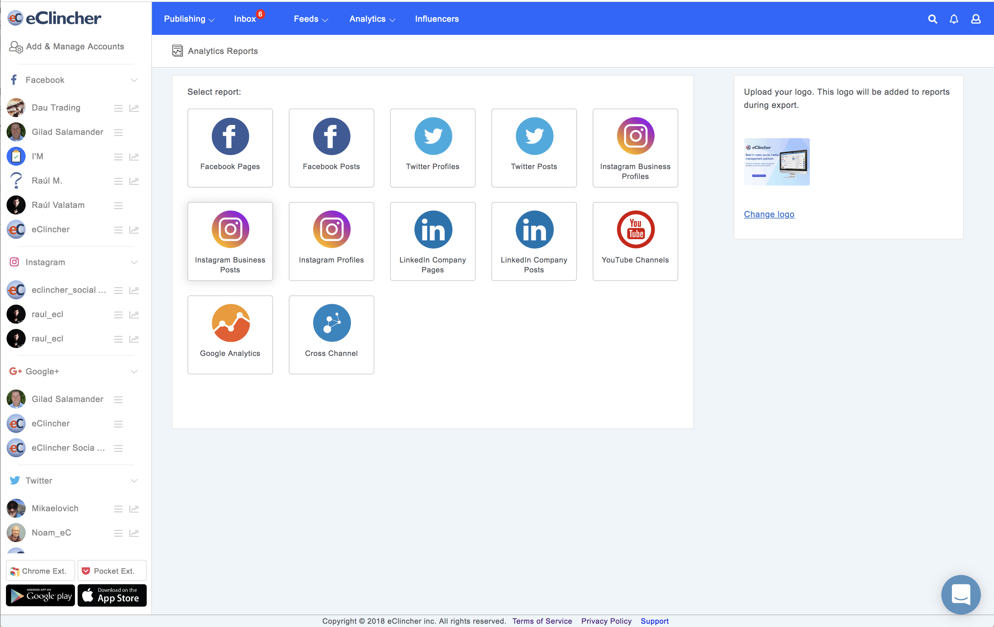Select the Twitter Posts report
The image size is (994, 627).
tap(534, 148)
